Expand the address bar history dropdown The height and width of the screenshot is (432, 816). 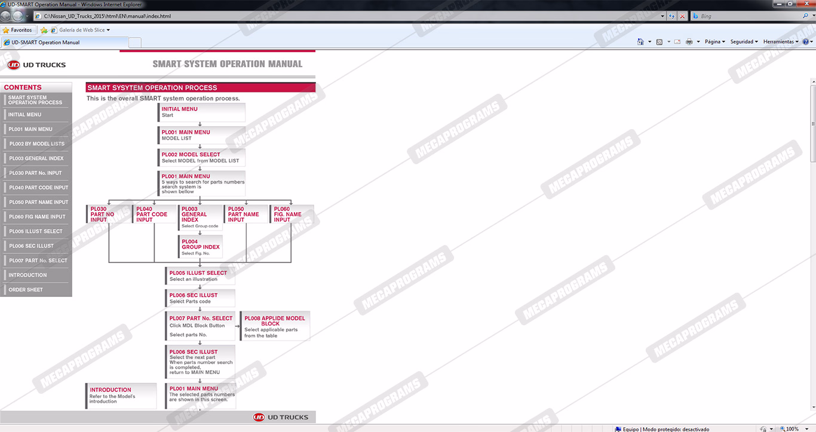click(x=662, y=16)
